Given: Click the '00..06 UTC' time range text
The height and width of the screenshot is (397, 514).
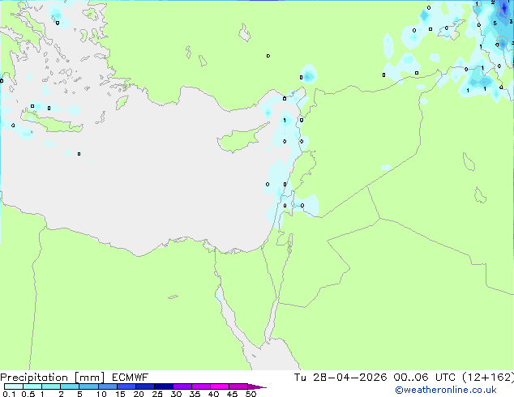Looking at the screenshot, I should 425,378.
